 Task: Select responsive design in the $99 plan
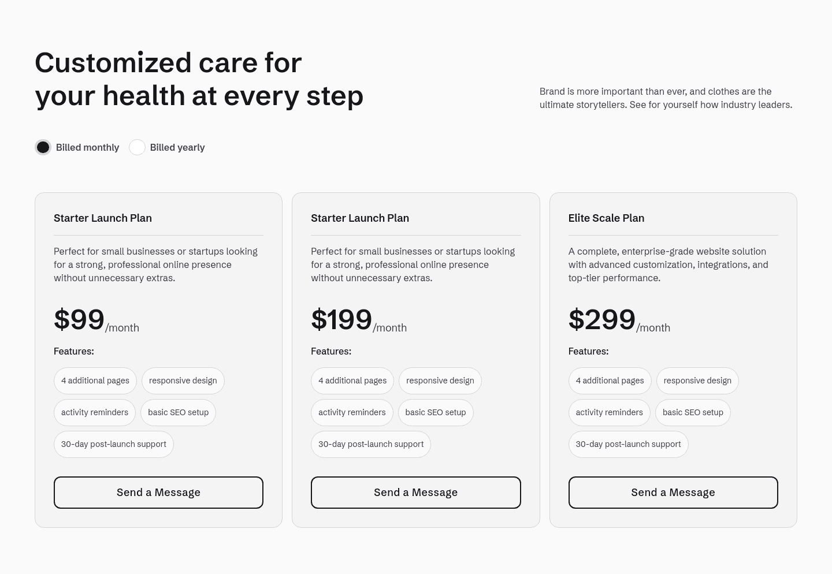[183, 381]
